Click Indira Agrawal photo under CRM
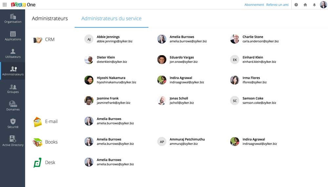The height and width of the screenshot is (187, 328). (x=162, y=80)
